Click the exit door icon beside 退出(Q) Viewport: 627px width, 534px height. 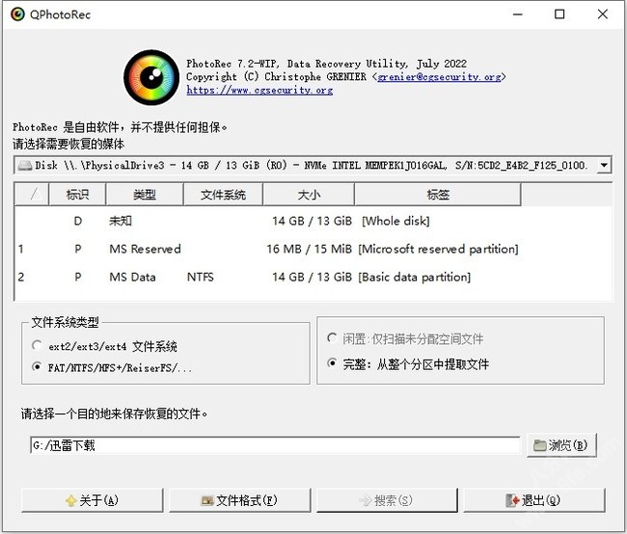[x=512, y=500]
